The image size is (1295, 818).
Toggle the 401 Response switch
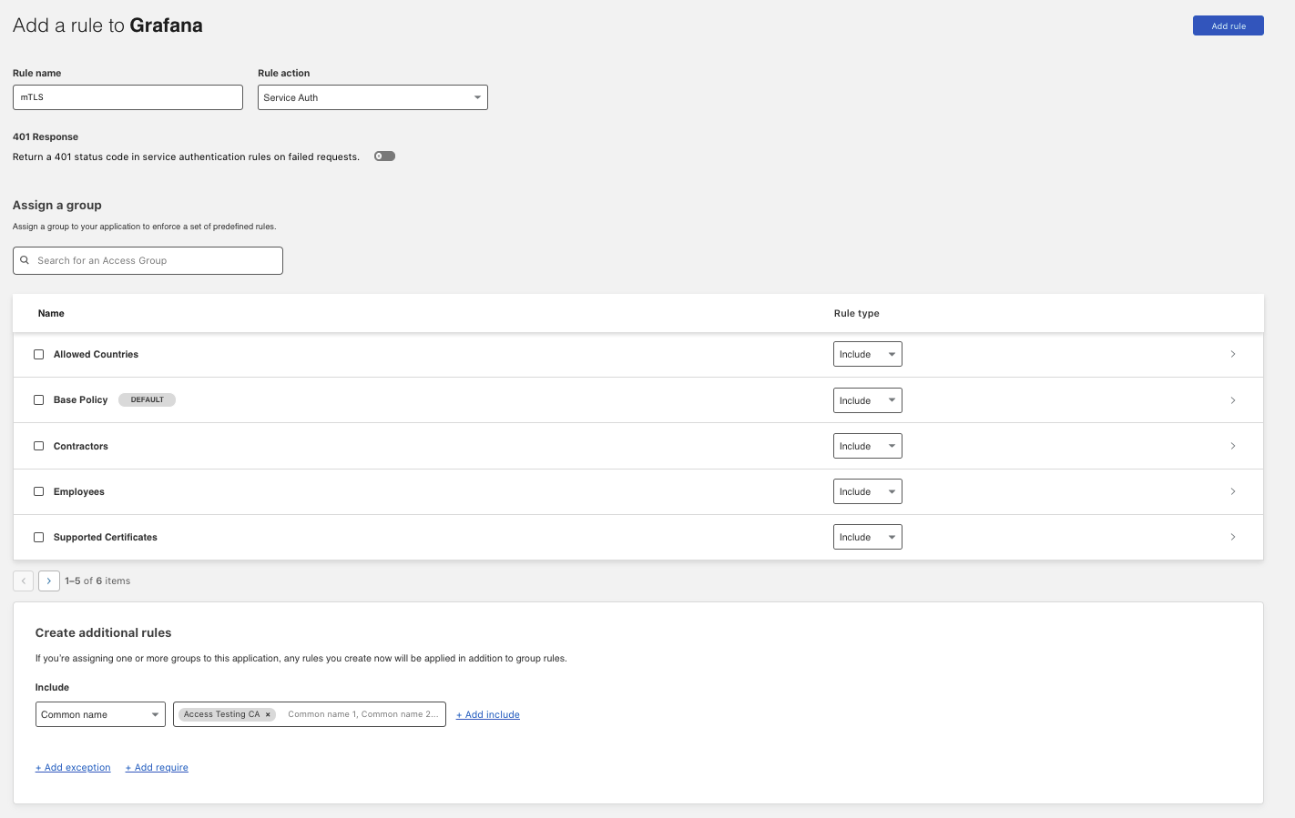[x=384, y=157]
